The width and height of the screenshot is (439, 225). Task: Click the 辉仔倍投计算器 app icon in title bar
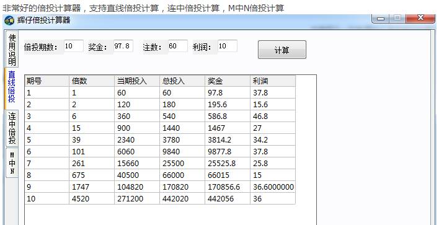[x=9, y=20]
